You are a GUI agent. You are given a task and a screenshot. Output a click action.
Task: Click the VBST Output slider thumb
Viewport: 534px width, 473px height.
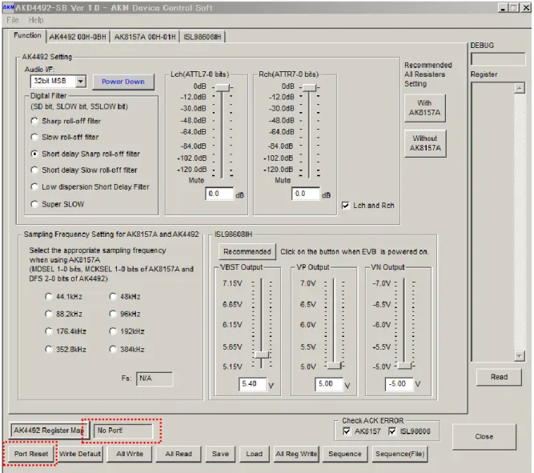click(x=262, y=355)
